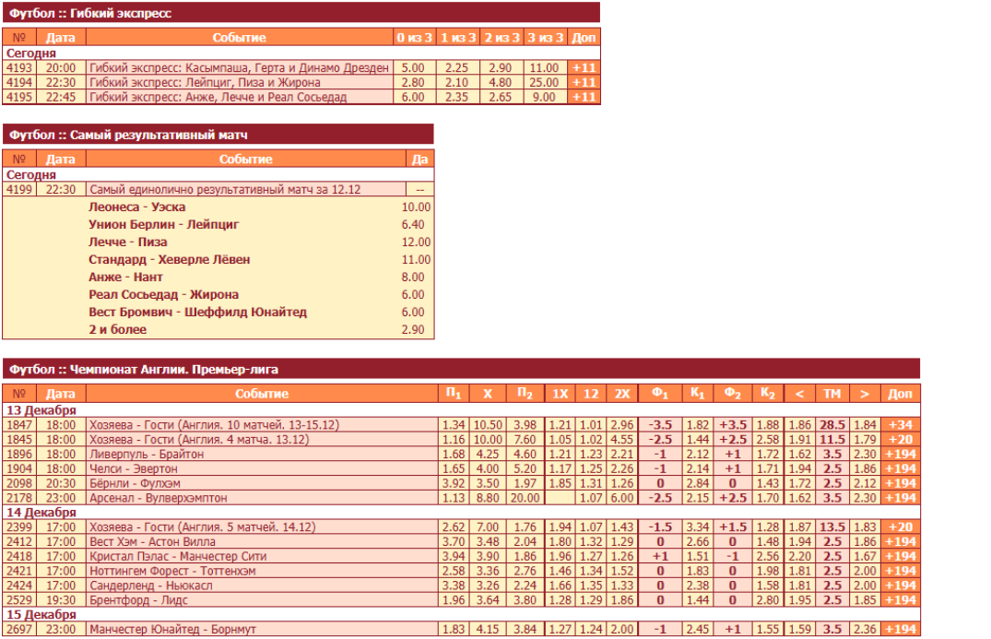Open the Брентфорд - Лидс event
The image size is (991, 639).
(x=132, y=600)
